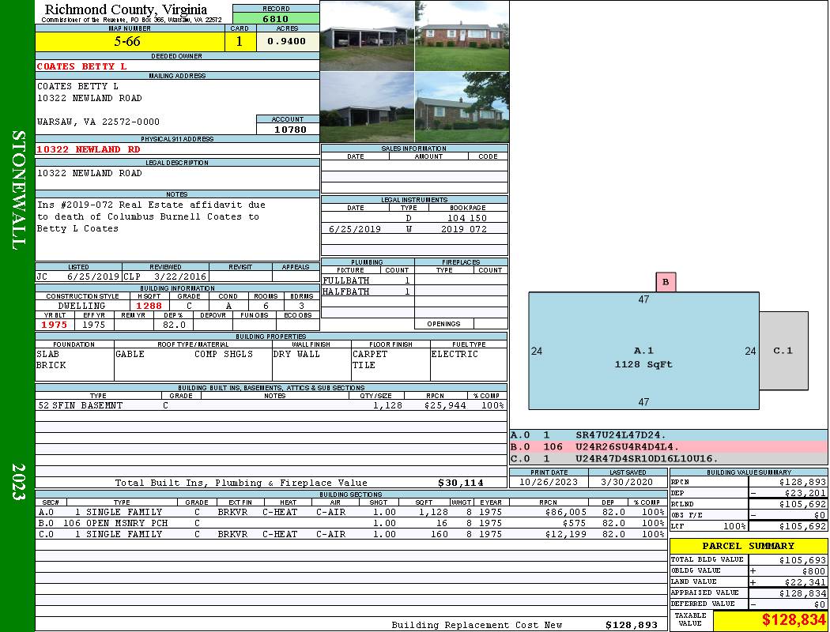This screenshot has height=632, width=830.
Task: Select the 6/25/2019 legal instrument row
Action: click(x=414, y=229)
